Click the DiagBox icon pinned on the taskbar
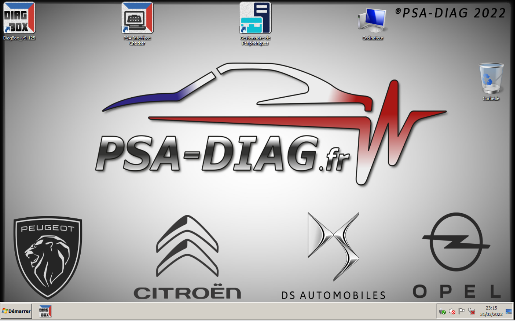Screen dimensions: 515x321 [x=45, y=311]
